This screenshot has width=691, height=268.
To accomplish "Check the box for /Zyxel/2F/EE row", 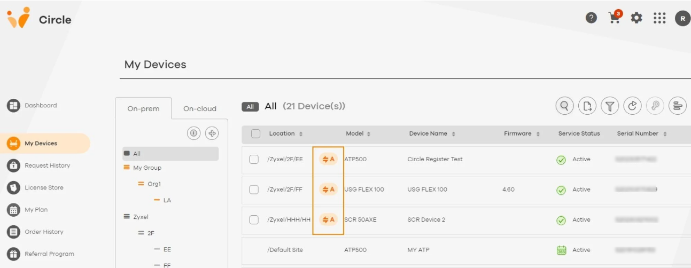I will tap(254, 159).
